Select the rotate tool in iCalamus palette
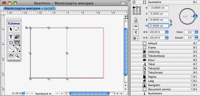Viewport: 200px width, 96px height. pos(17,29)
